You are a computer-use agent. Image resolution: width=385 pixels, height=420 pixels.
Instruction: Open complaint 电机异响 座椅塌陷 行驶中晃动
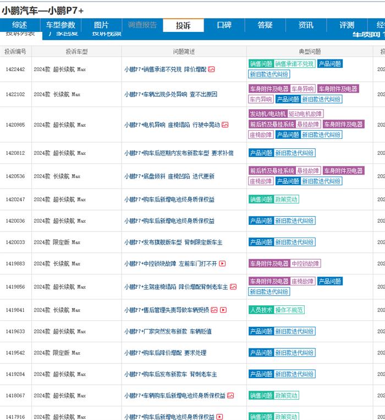tap(172, 125)
